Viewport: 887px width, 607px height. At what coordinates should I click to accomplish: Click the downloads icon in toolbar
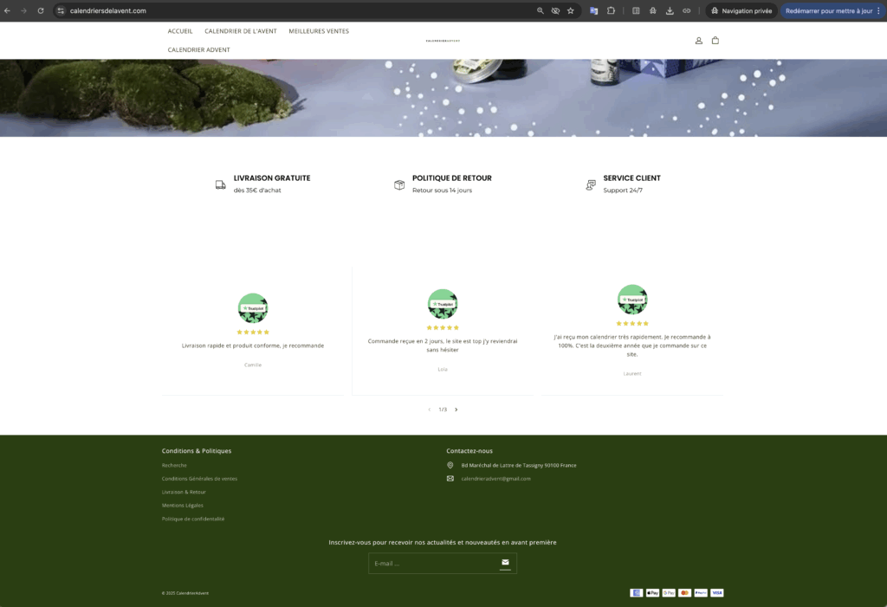pyautogui.click(x=670, y=11)
